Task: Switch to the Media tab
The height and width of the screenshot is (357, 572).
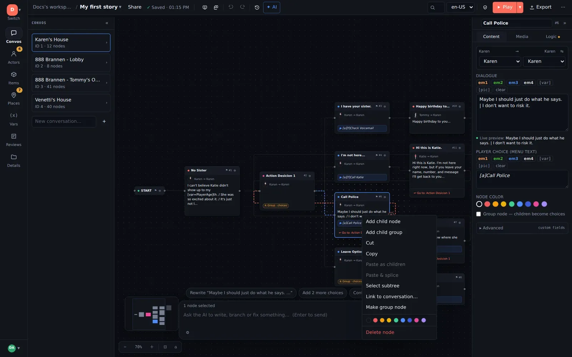Action: [x=522, y=36]
